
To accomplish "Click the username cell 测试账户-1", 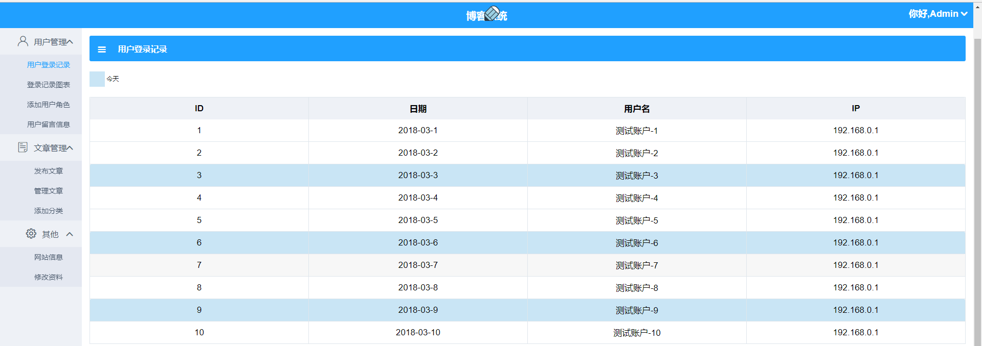I will (637, 130).
